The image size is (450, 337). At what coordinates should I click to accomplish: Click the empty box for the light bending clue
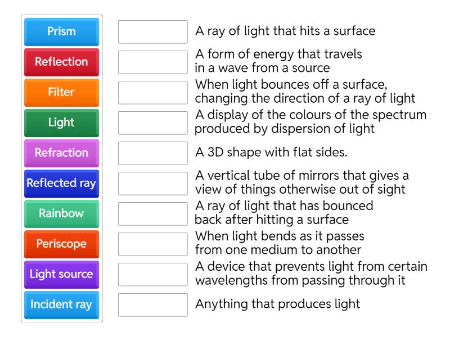coord(152,244)
